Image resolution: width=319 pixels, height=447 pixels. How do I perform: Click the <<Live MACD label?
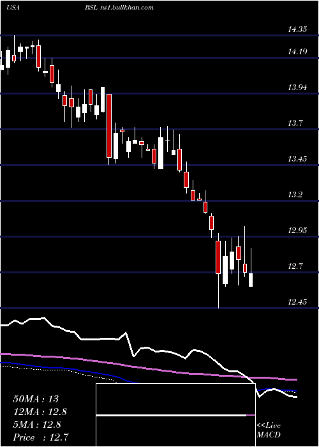(269, 430)
